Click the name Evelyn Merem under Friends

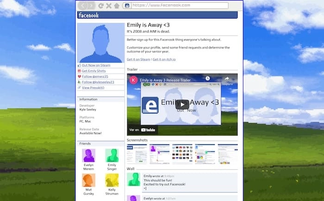tap(89, 167)
